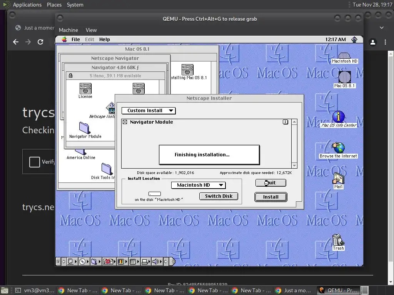Click the browser back arrow

coord(16,42)
